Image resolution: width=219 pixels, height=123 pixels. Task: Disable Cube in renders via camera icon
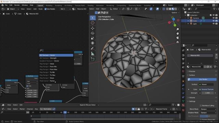click(x=216, y=21)
